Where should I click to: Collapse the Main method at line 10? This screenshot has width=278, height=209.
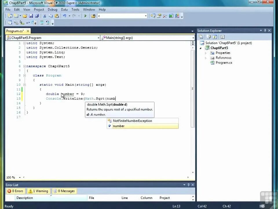tap(24, 85)
